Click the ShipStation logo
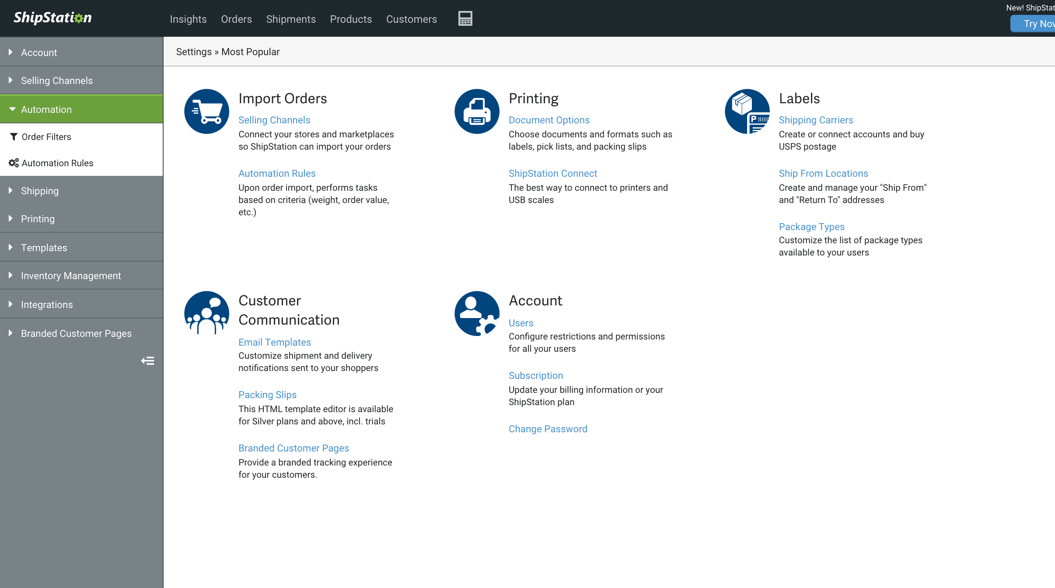Image resolution: width=1055 pixels, height=588 pixels. pyautogui.click(x=52, y=17)
